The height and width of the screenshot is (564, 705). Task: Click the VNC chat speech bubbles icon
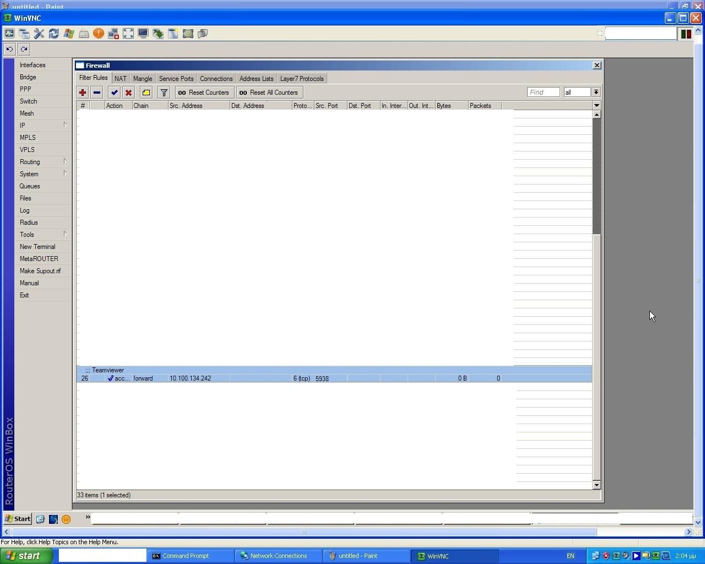pos(203,34)
